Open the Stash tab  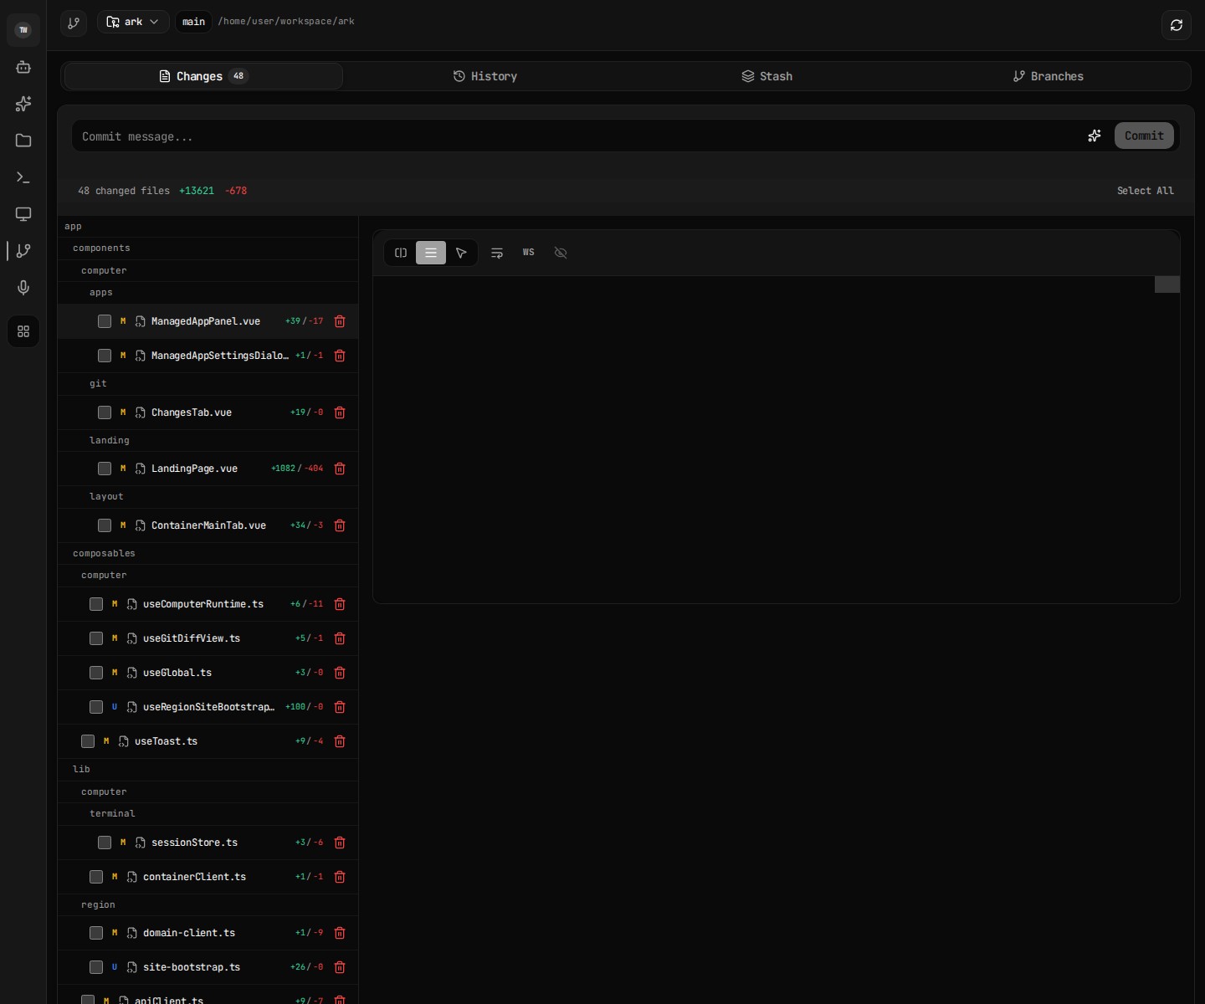coord(767,76)
